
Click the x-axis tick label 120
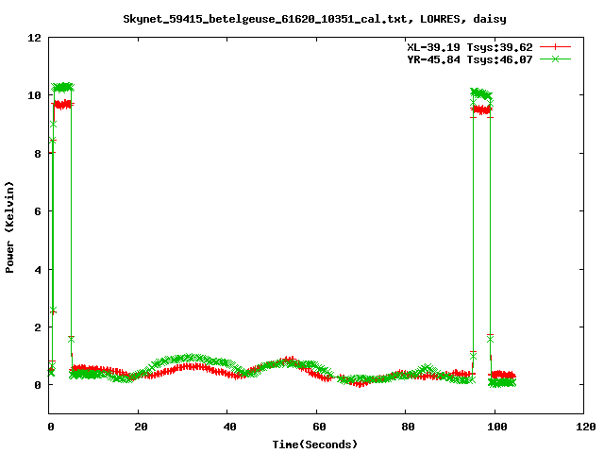[x=586, y=427]
